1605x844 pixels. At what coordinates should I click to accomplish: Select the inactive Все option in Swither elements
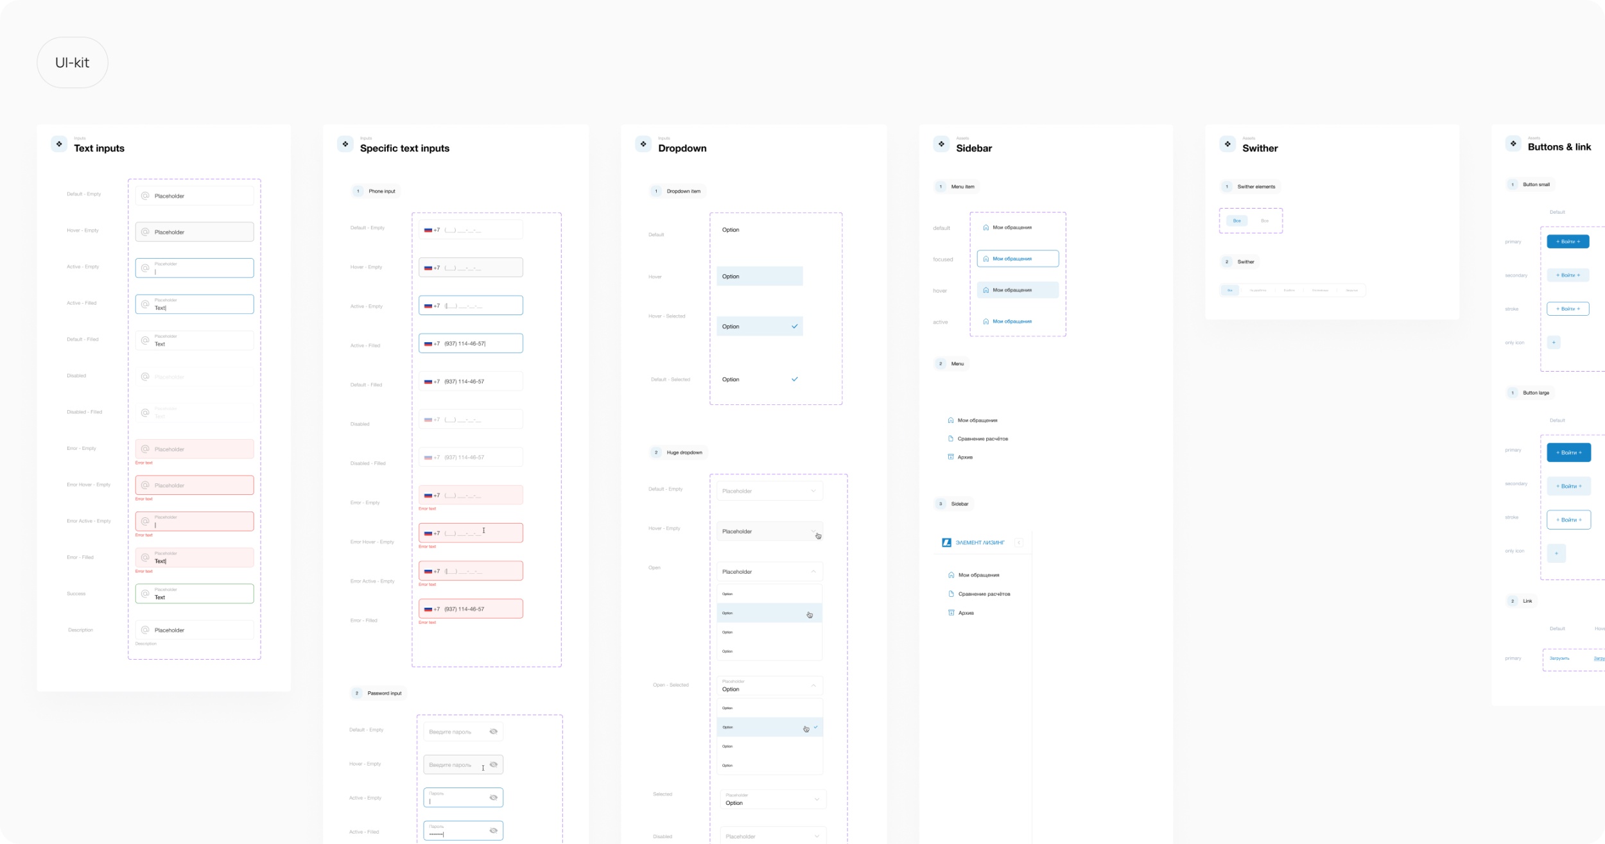pos(1265,221)
